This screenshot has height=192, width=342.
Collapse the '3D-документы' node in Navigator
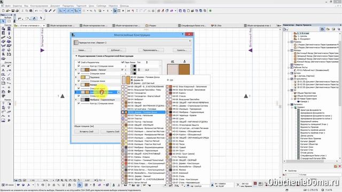(289, 79)
